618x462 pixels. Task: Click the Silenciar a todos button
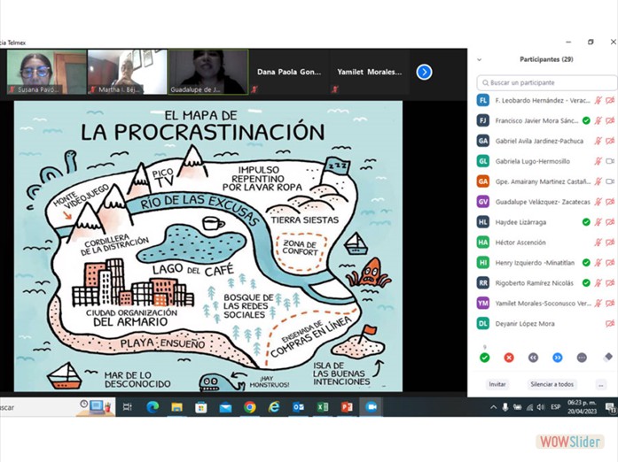(552, 384)
